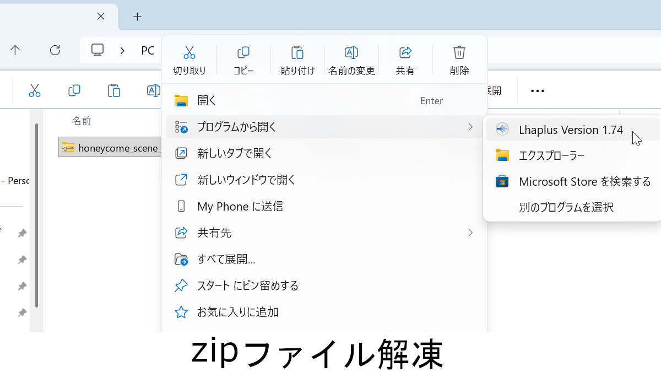This screenshot has width=661, height=372.
Task: Open a new Explorer tab with the plus button
Action: pyautogui.click(x=137, y=17)
